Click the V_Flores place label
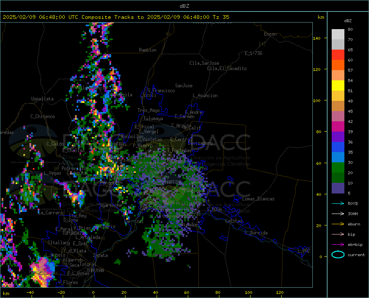 click(x=68, y=282)
